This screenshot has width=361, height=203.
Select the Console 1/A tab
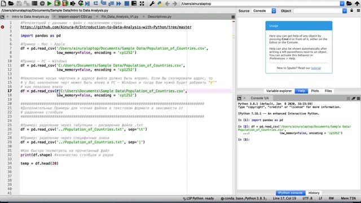coord(259,98)
